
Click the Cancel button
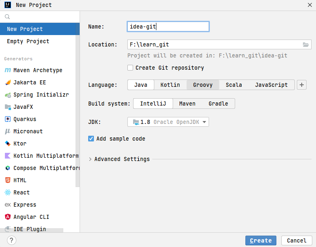pyautogui.click(x=297, y=240)
